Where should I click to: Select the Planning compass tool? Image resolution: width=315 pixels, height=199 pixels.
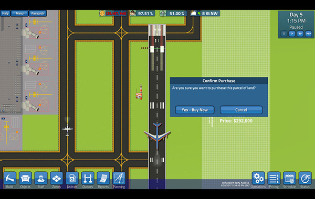click(x=119, y=178)
